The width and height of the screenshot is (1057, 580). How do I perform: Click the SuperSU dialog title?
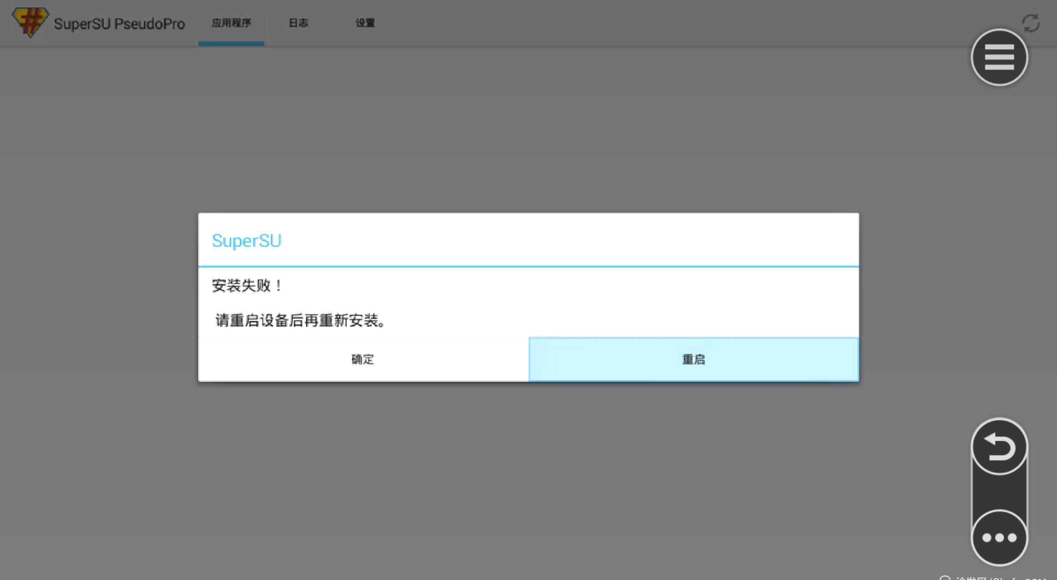coord(246,241)
